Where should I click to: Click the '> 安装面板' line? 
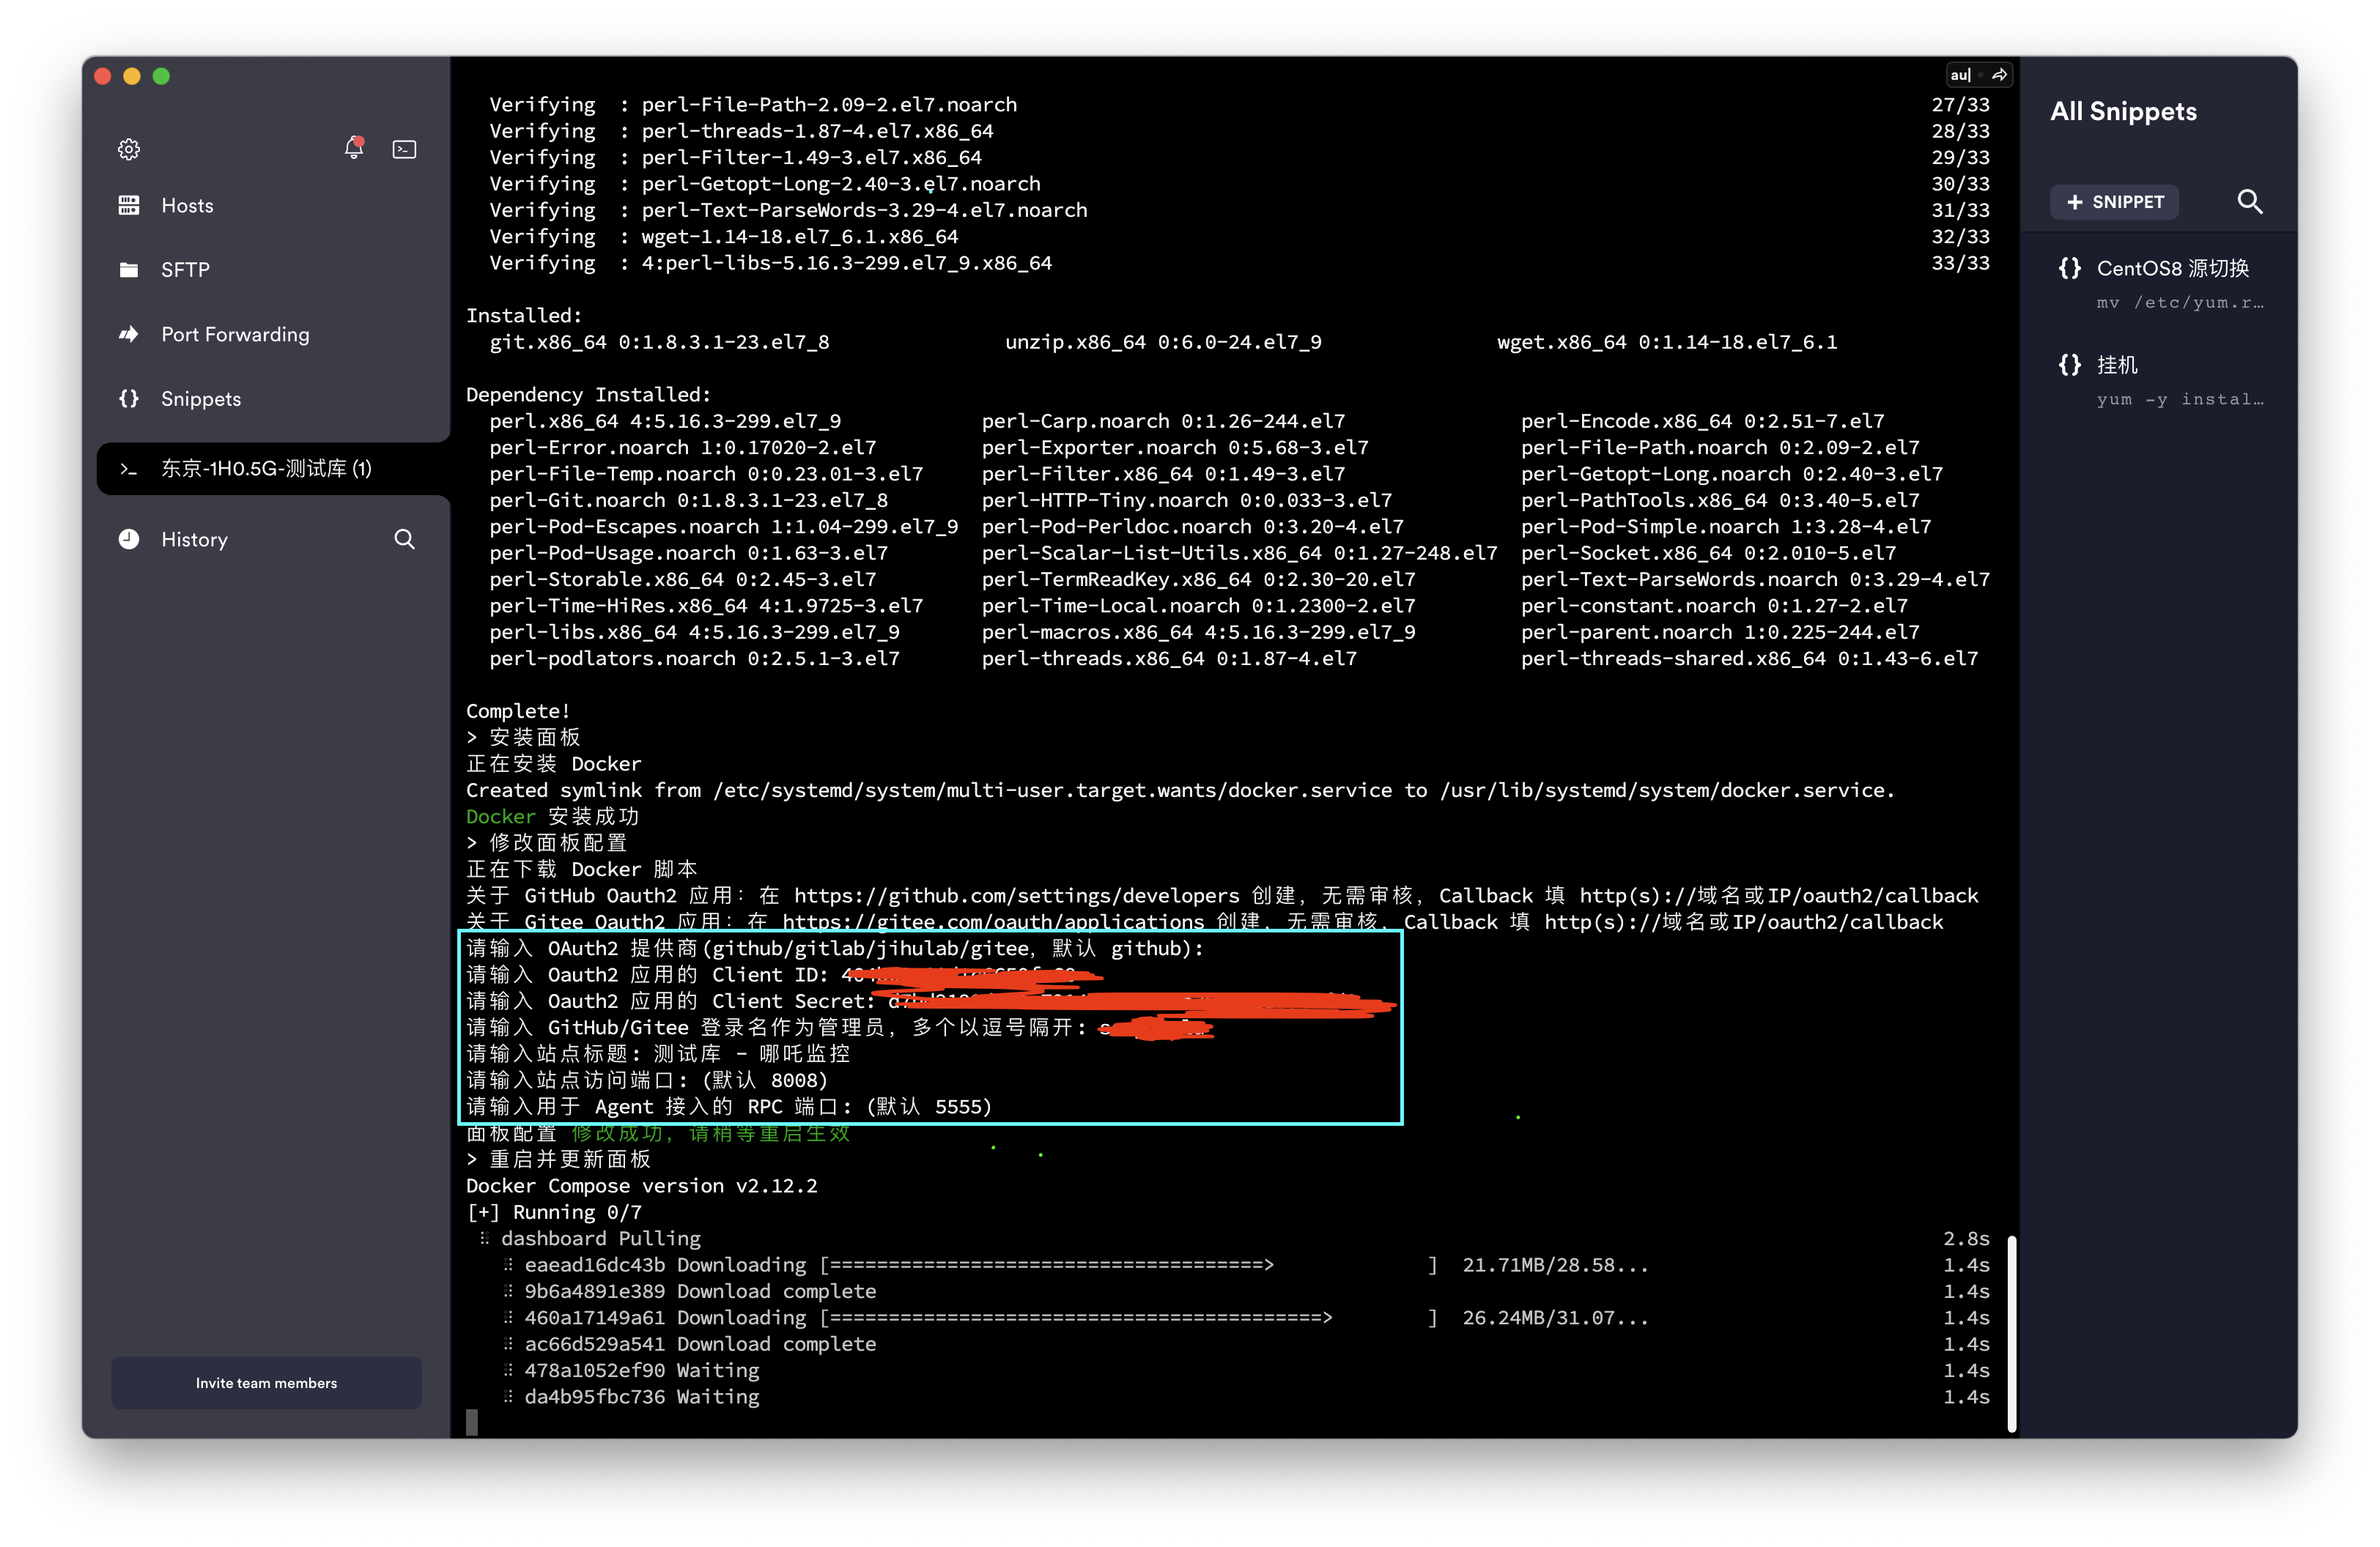pyautogui.click(x=523, y=738)
